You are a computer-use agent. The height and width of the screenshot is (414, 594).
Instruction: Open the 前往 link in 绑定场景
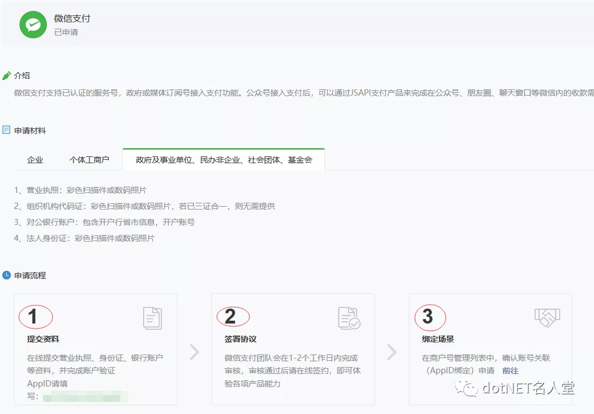pos(510,370)
